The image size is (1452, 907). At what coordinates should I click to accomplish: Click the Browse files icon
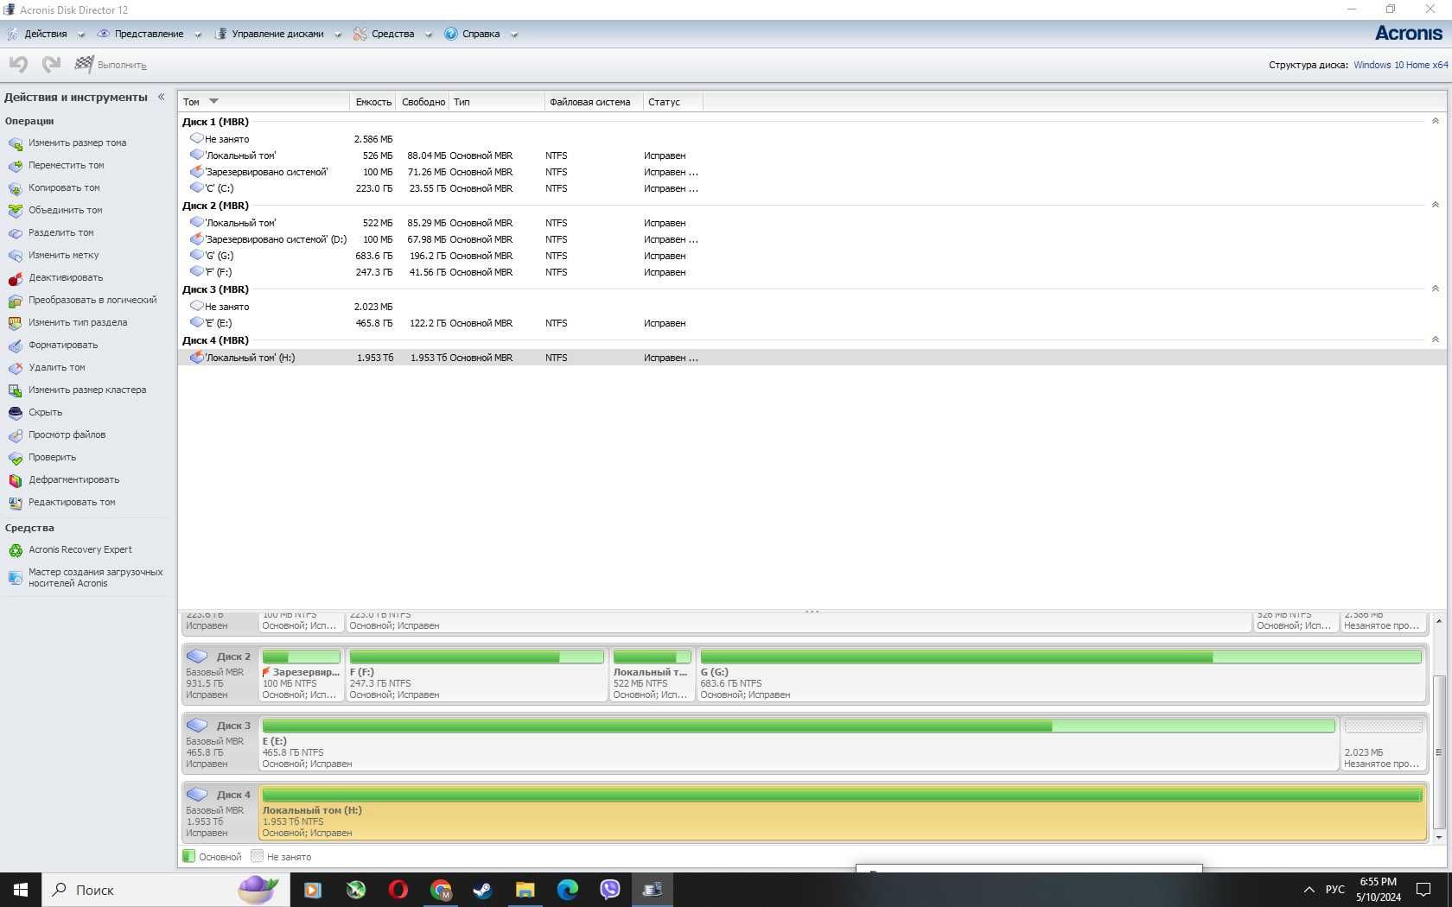[15, 435]
